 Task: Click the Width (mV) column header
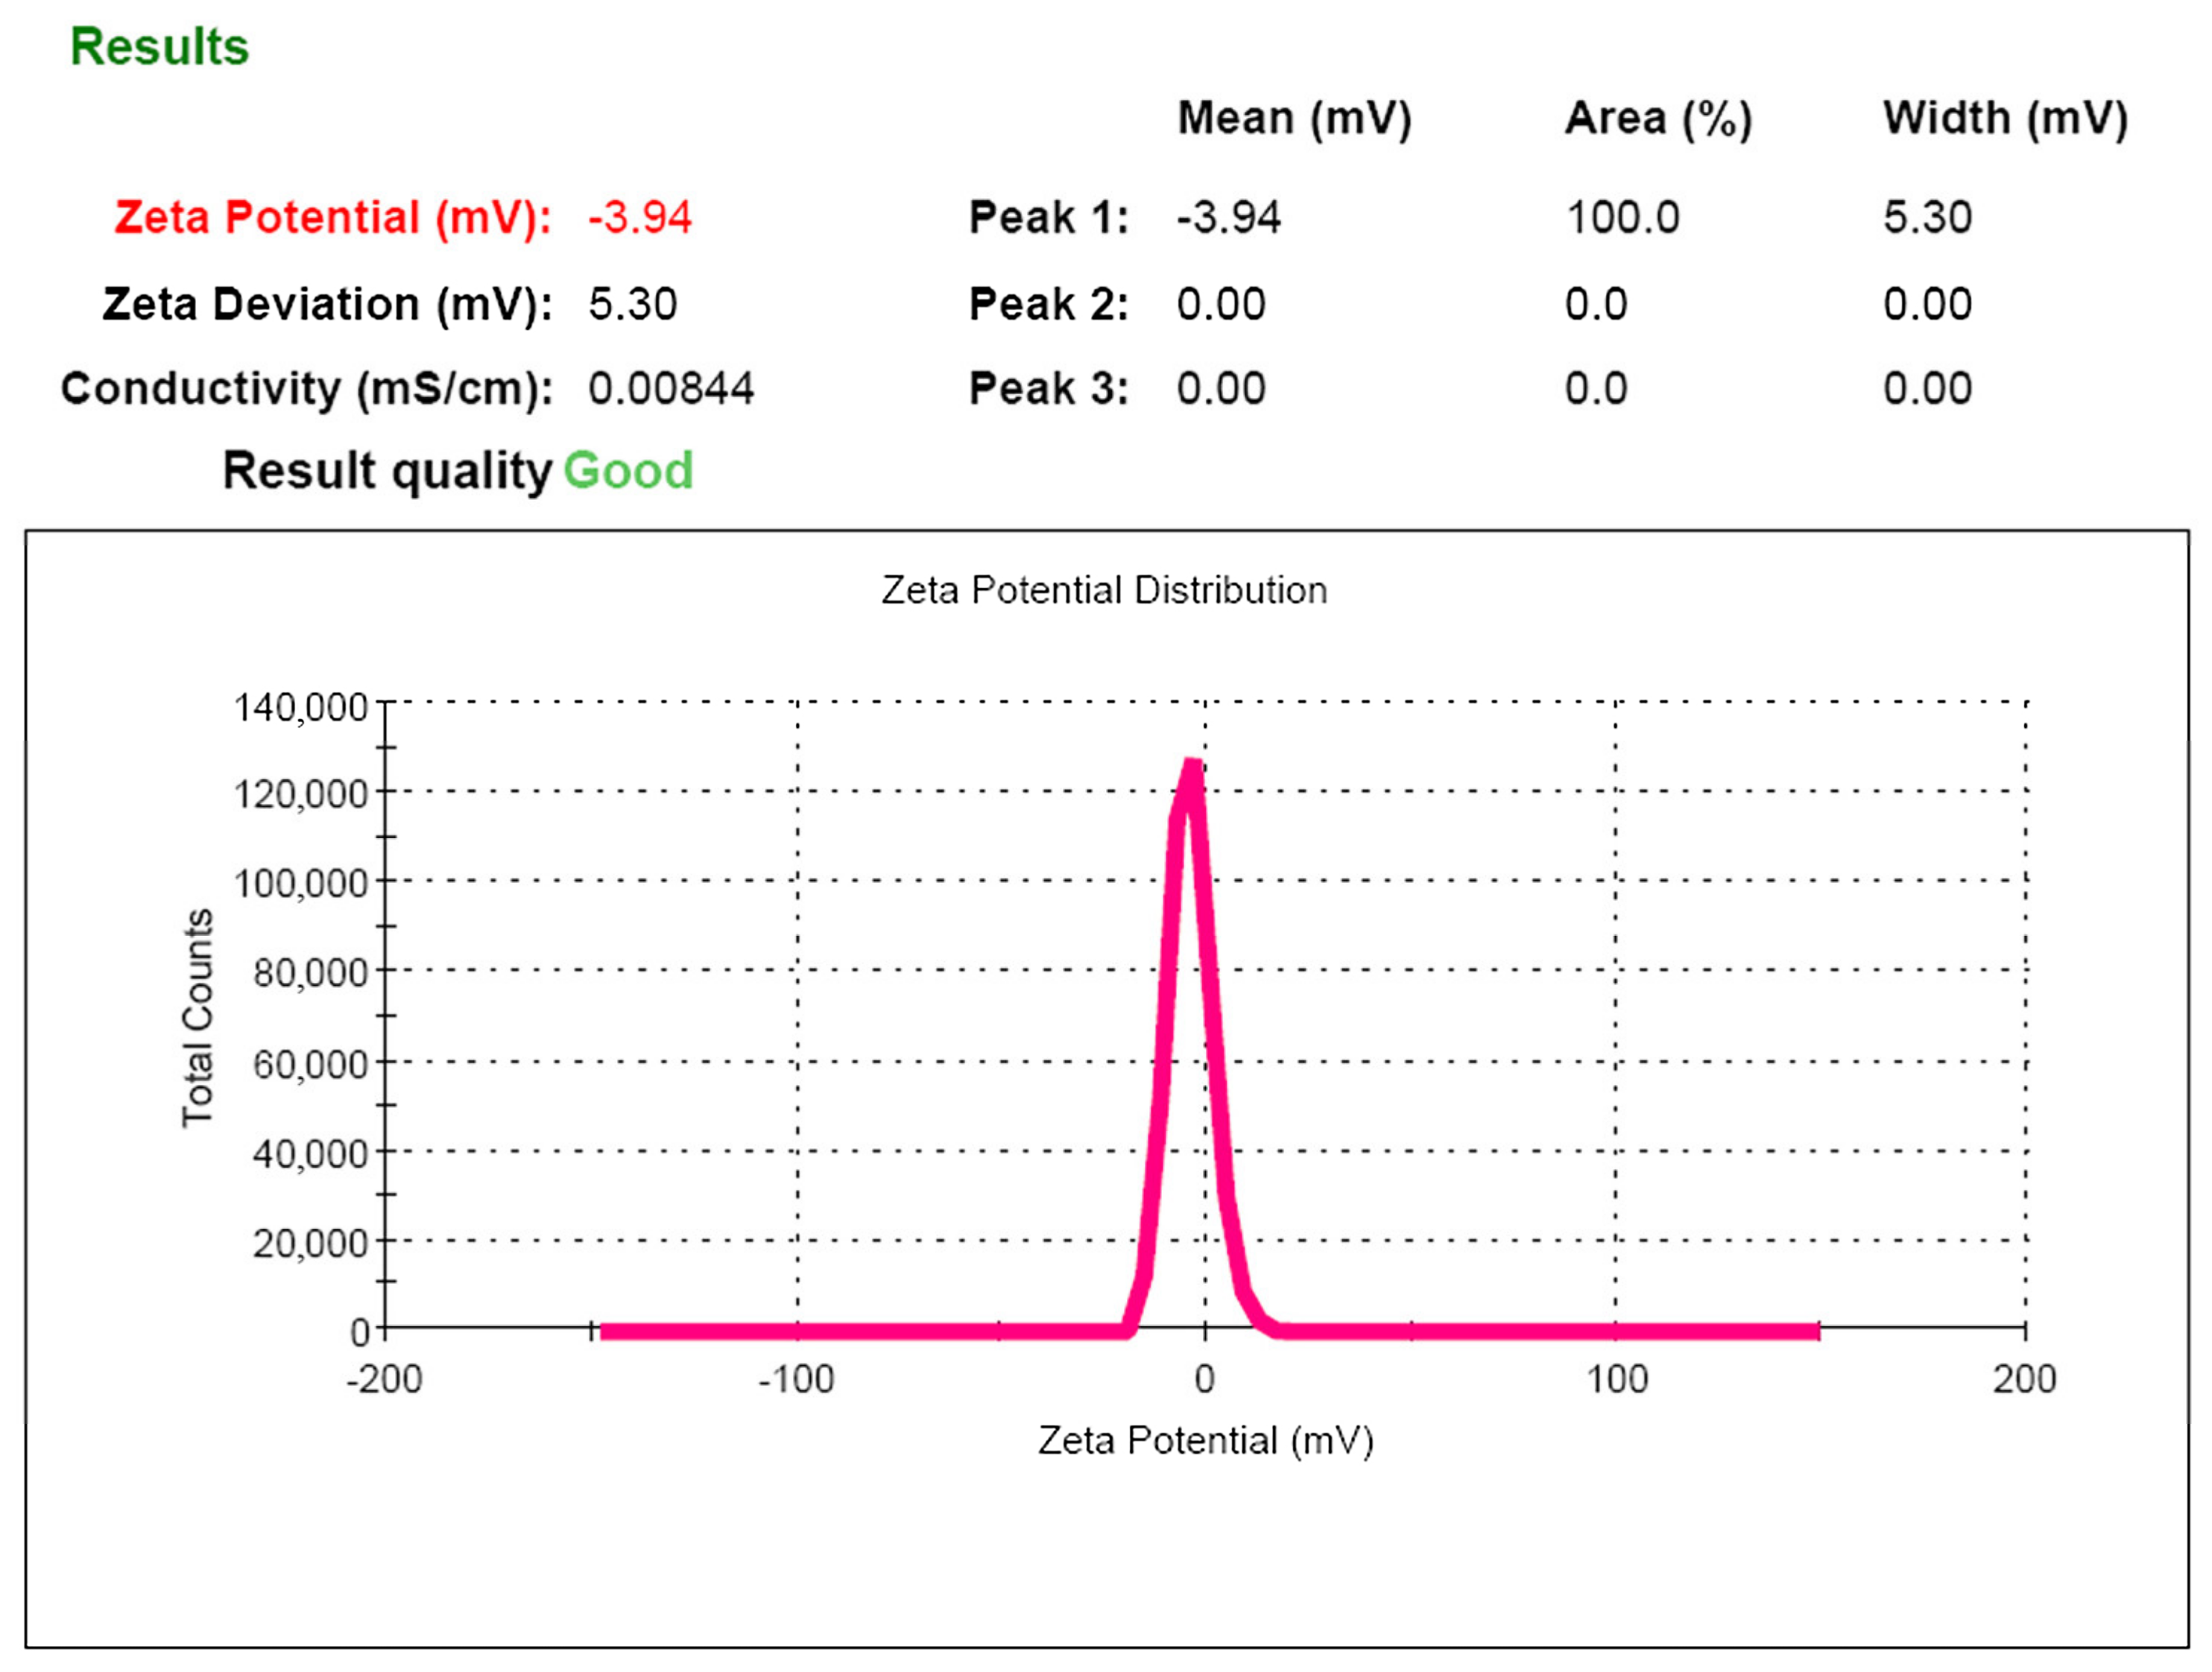[2005, 119]
